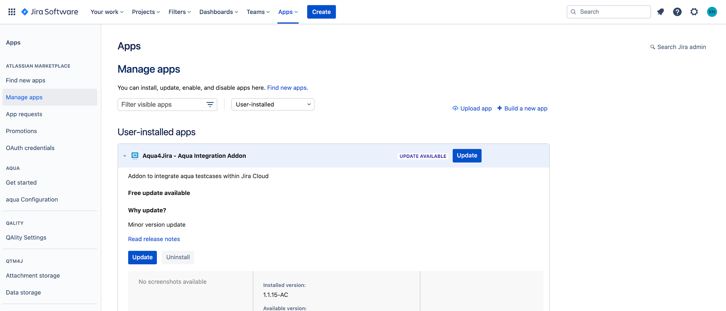The width and height of the screenshot is (726, 311).
Task: Go to QAlity Settings in sidebar
Action: pyautogui.click(x=26, y=238)
